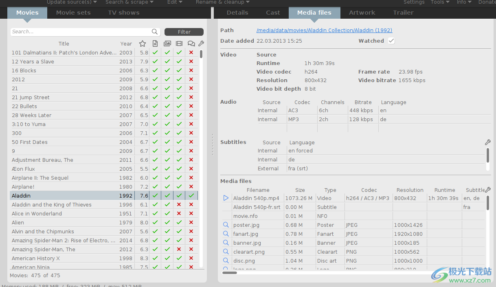Image resolution: width=496 pixels, height=287 pixels.
Task: Switch to the Movie sets tab
Action: 73,13
